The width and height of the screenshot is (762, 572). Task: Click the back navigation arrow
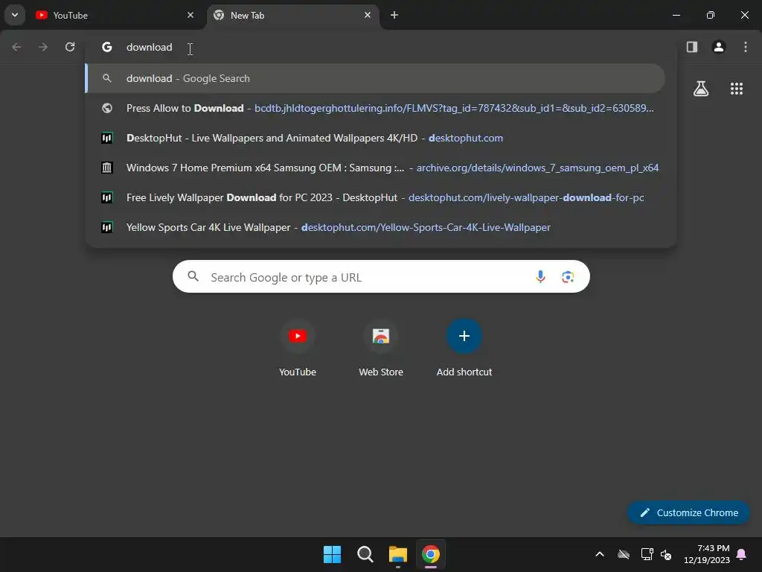(x=16, y=47)
